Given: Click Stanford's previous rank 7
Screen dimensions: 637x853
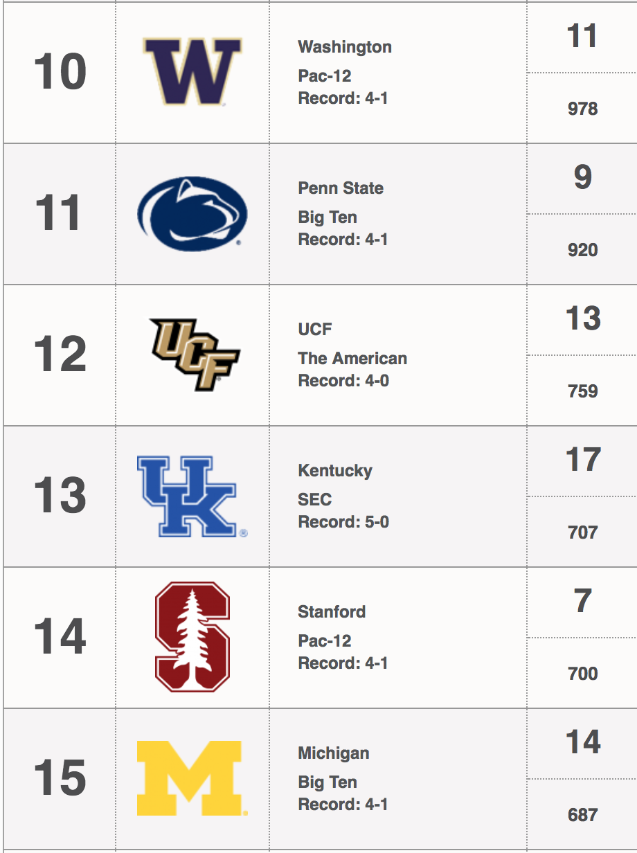Looking at the screenshot, I should (x=582, y=601).
